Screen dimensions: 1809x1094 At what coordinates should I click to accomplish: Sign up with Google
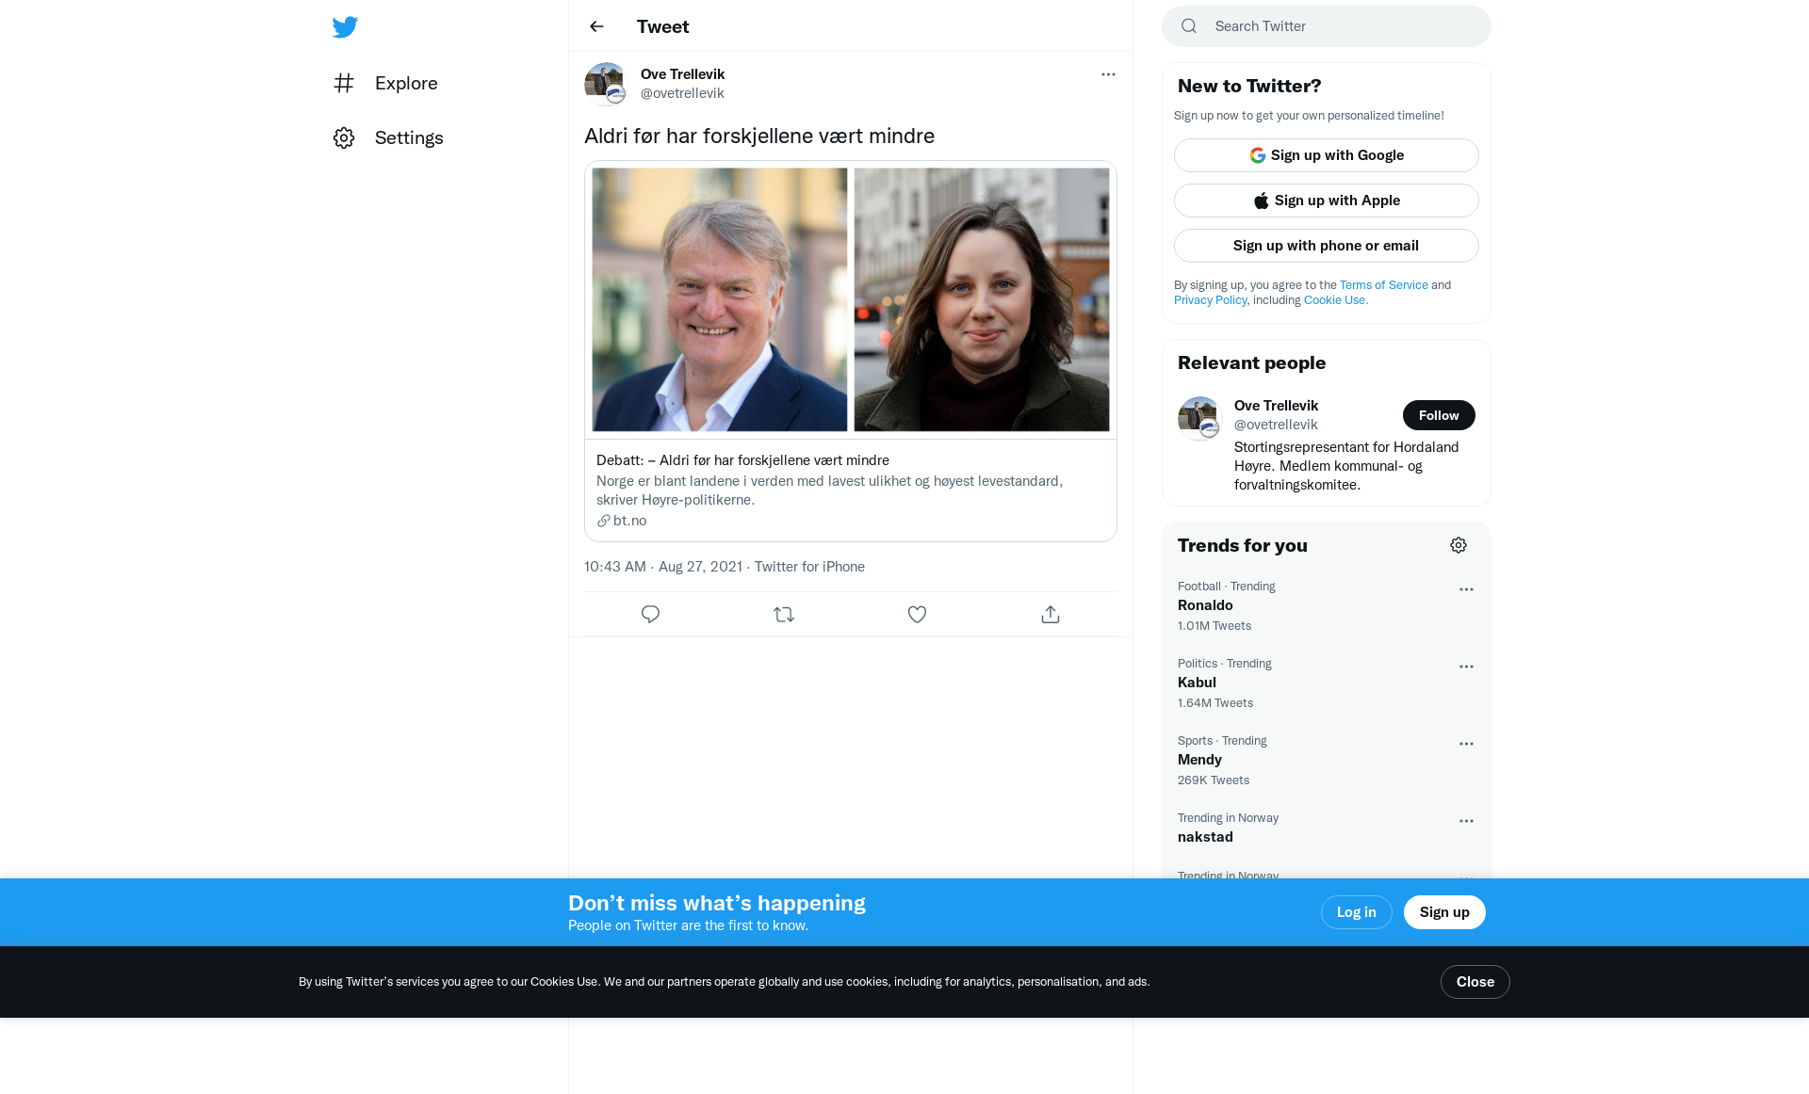point(1326,155)
